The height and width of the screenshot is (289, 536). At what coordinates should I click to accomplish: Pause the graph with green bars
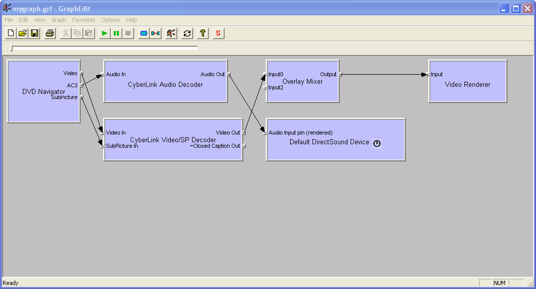(116, 33)
